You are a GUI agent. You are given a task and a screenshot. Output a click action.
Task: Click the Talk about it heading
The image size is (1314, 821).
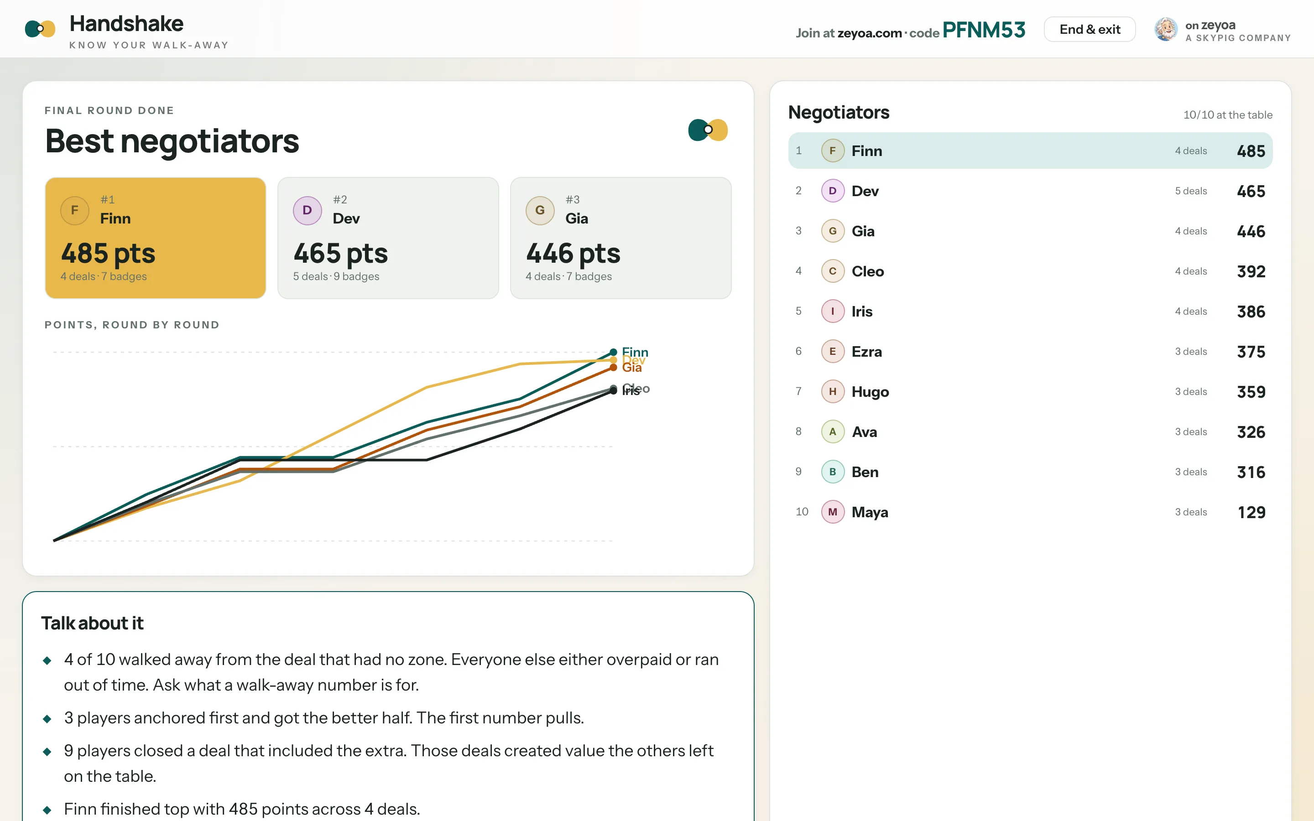pos(92,623)
